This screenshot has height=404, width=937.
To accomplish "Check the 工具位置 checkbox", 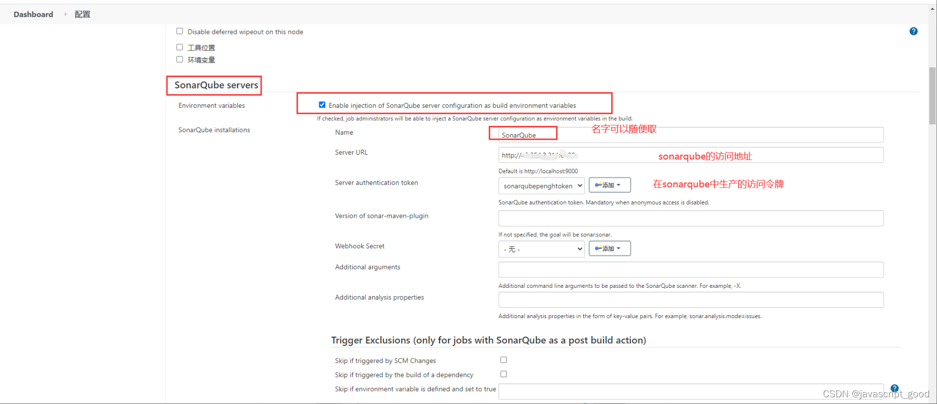I will pyautogui.click(x=179, y=47).
